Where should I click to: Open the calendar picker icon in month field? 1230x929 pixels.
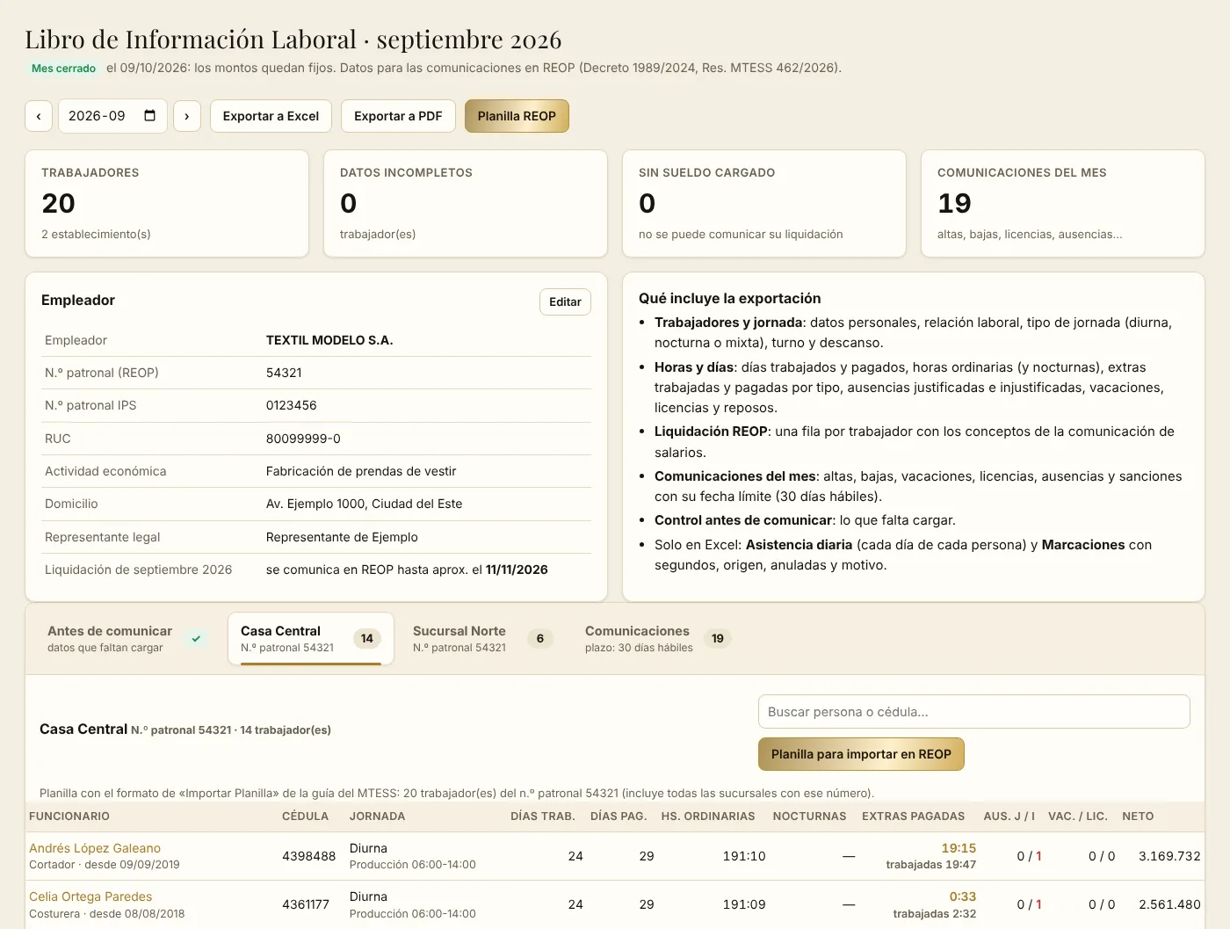pyautogui.click(x=150, y=116)
